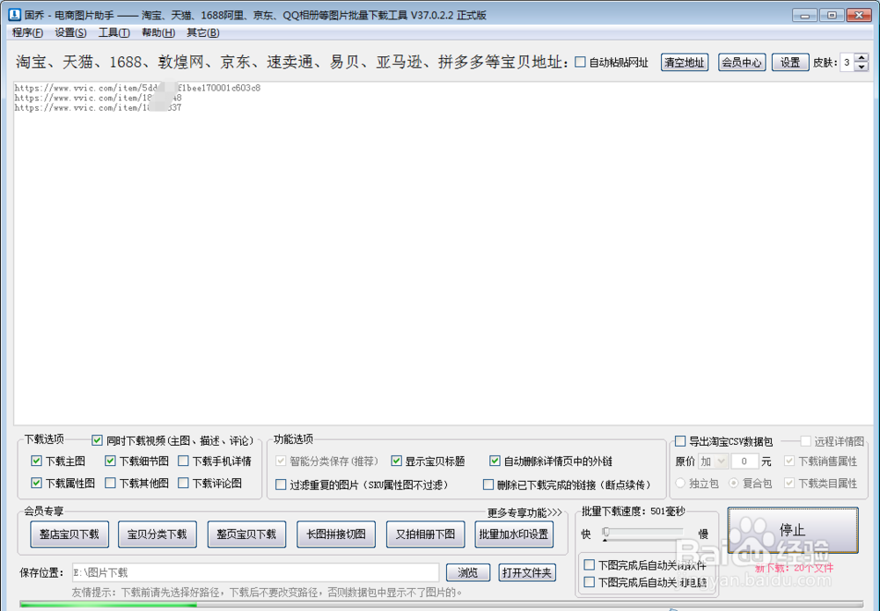
Task: Enable 过滤重复的图片 checkbox
Action: (281, 484)
